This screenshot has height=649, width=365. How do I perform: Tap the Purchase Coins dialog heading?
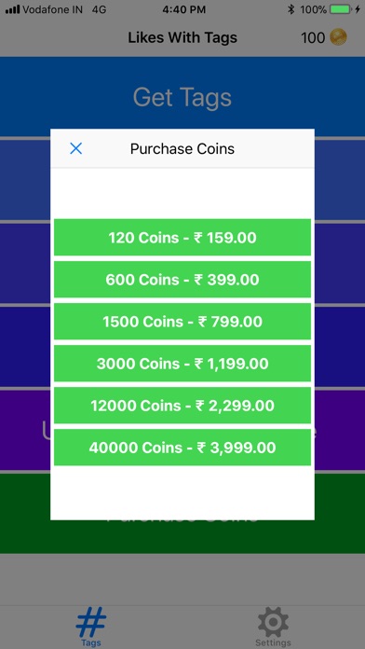(x=182, y=149)
